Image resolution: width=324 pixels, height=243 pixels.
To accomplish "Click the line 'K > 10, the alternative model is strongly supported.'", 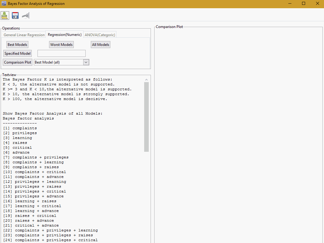I will click(x=66, y=94).
